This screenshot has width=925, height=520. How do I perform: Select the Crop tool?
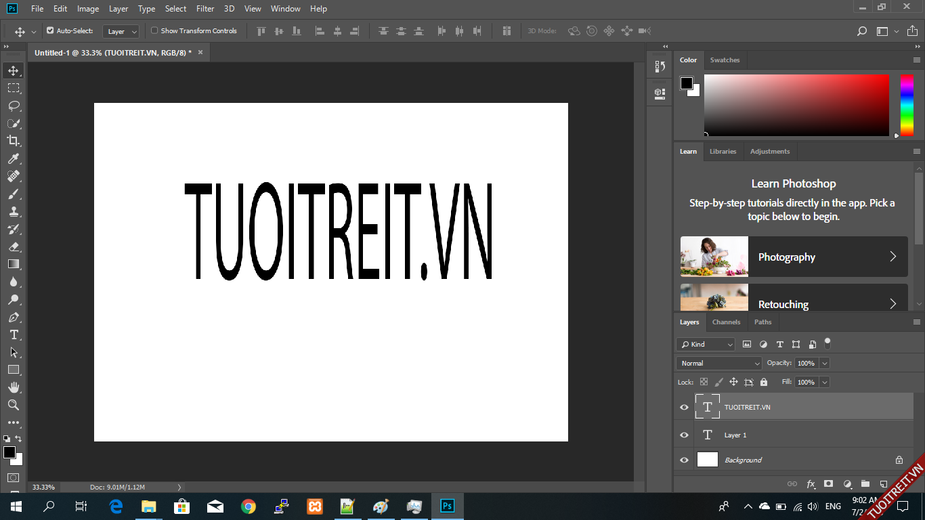click(14, 141)
